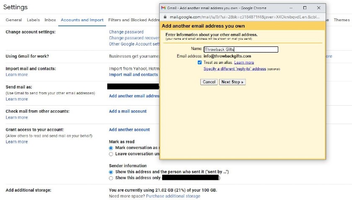Select Mark conversation as read radio button
The image size is (352, 200).
tap(111, 148)
